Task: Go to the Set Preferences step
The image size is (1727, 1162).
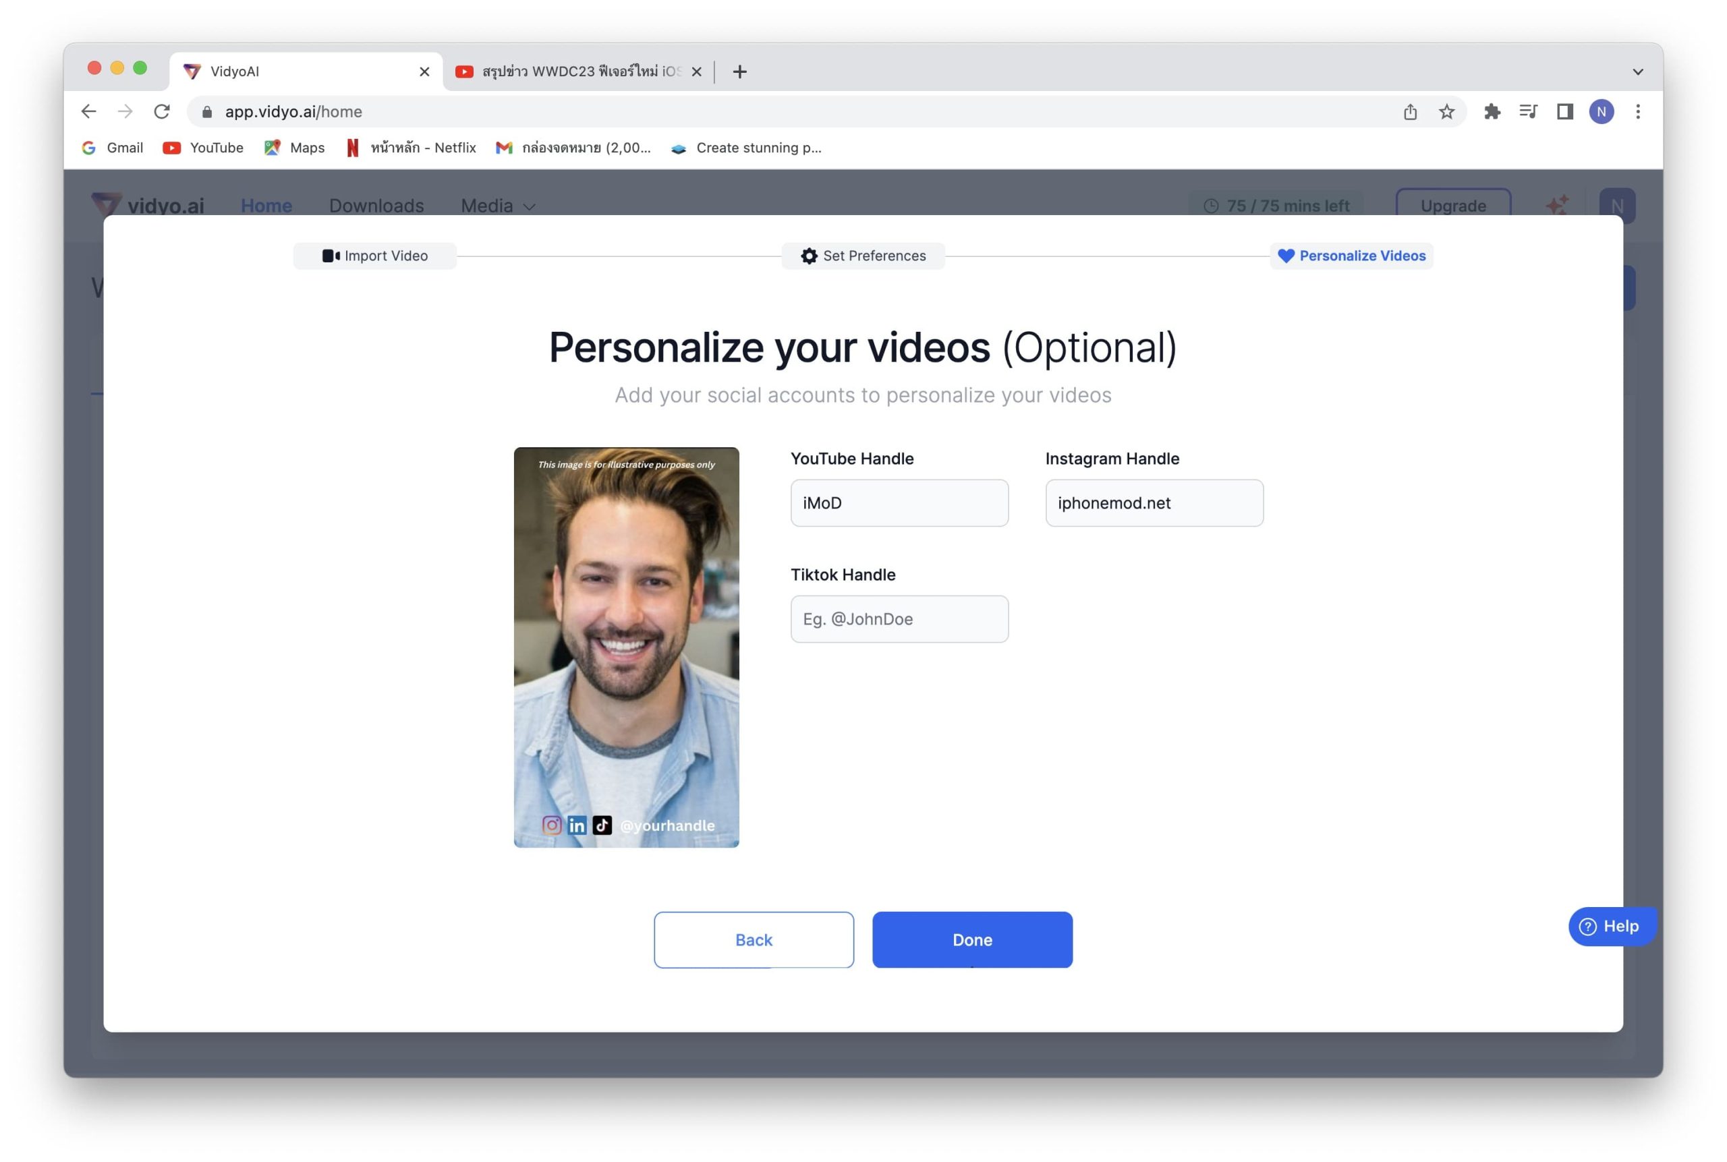Action: tap(863, 256)
